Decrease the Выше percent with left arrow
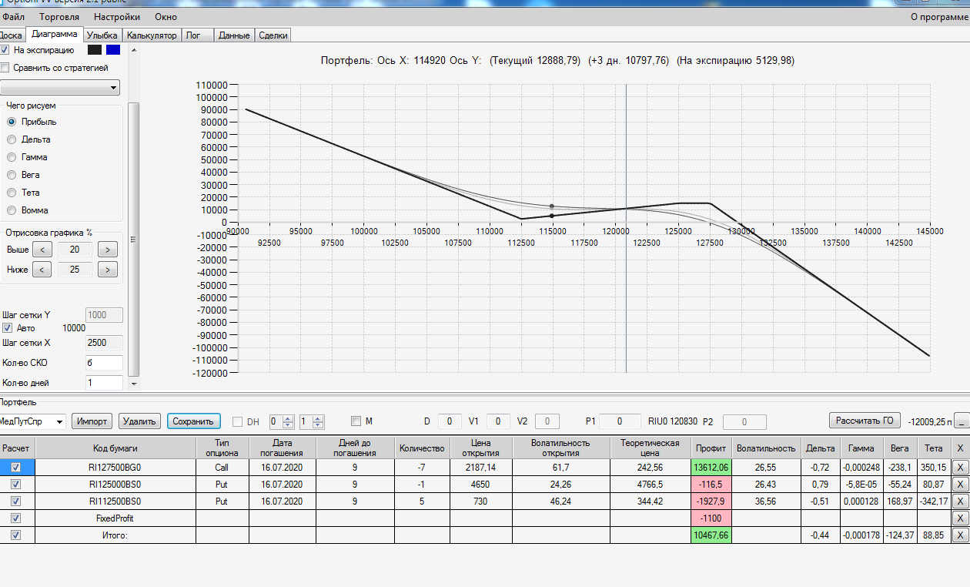Image resolution: width=970 pixels, height=587 pixels. pyautogui.click(x=42, y=250)
